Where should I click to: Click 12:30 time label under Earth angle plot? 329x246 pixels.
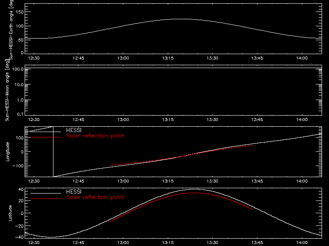[x=34, y=58]
